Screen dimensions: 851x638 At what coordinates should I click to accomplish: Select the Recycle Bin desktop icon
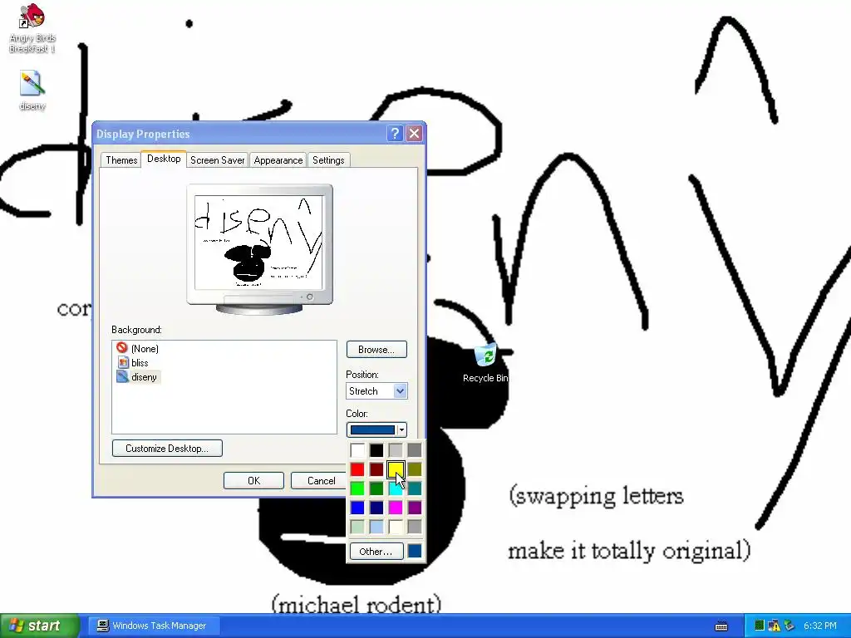485,362
